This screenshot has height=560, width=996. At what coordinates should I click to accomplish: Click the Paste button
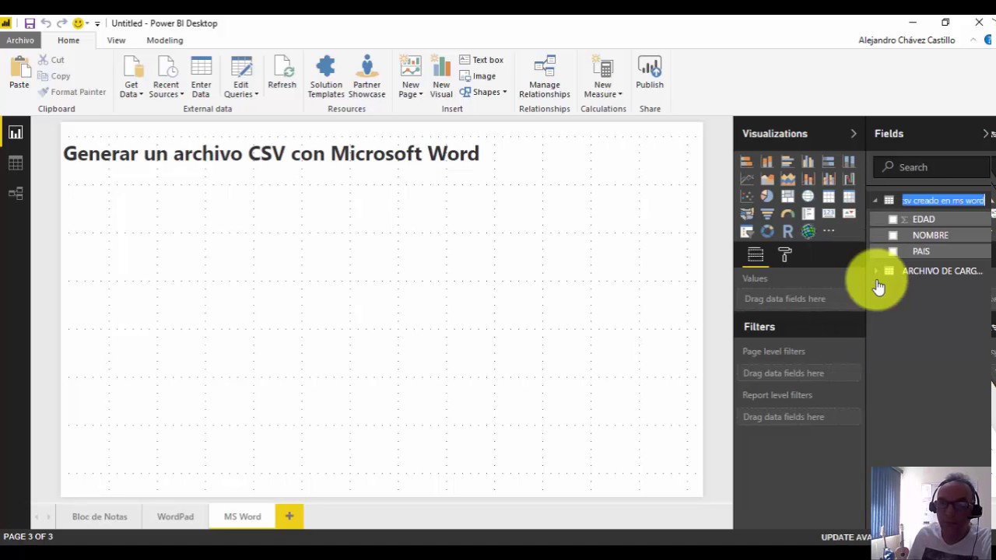pyautogui.click(x=19, y=73)
